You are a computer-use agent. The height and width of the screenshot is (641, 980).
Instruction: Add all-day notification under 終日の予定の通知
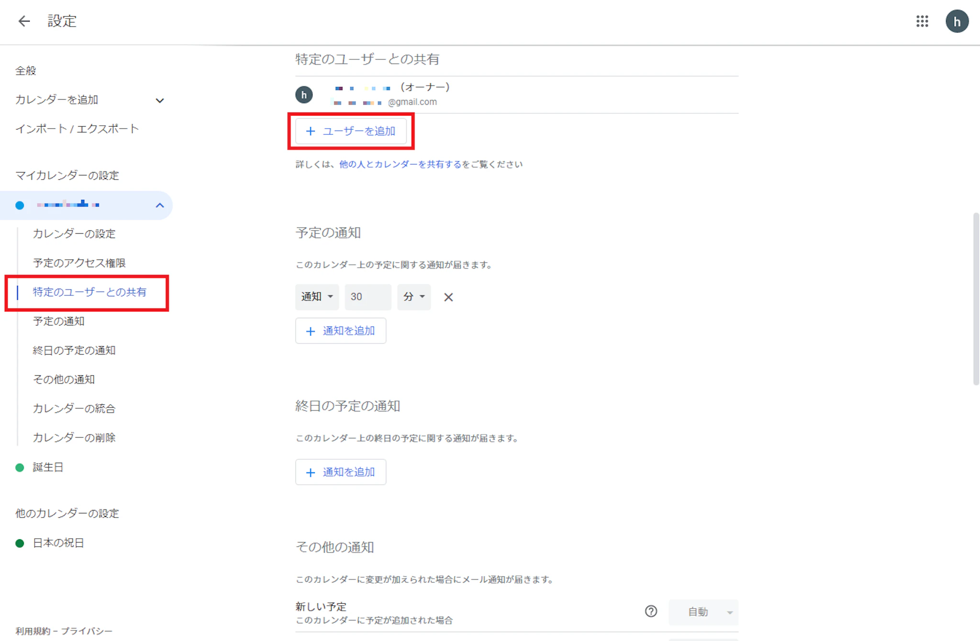tap(340, 472)
